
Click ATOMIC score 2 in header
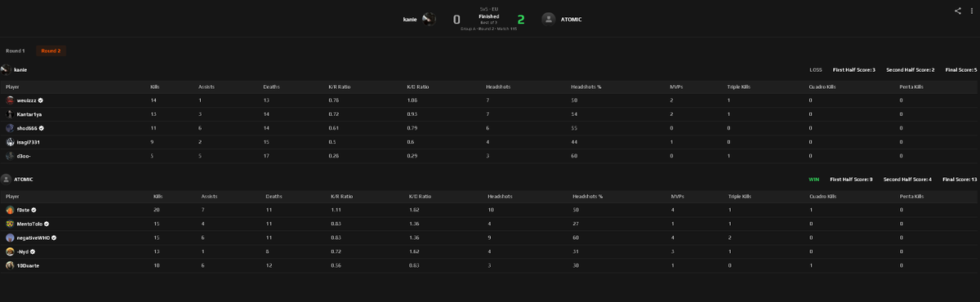[520, 19]
